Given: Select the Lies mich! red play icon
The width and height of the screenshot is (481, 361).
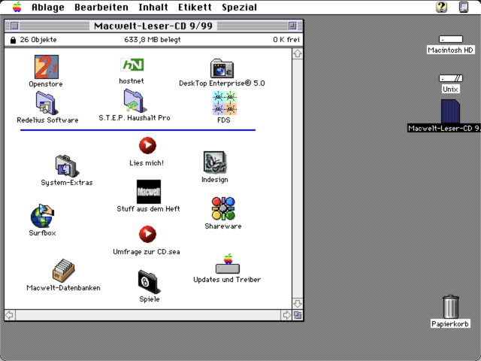Looking at the screenshot, I should [x=147, y=145].
